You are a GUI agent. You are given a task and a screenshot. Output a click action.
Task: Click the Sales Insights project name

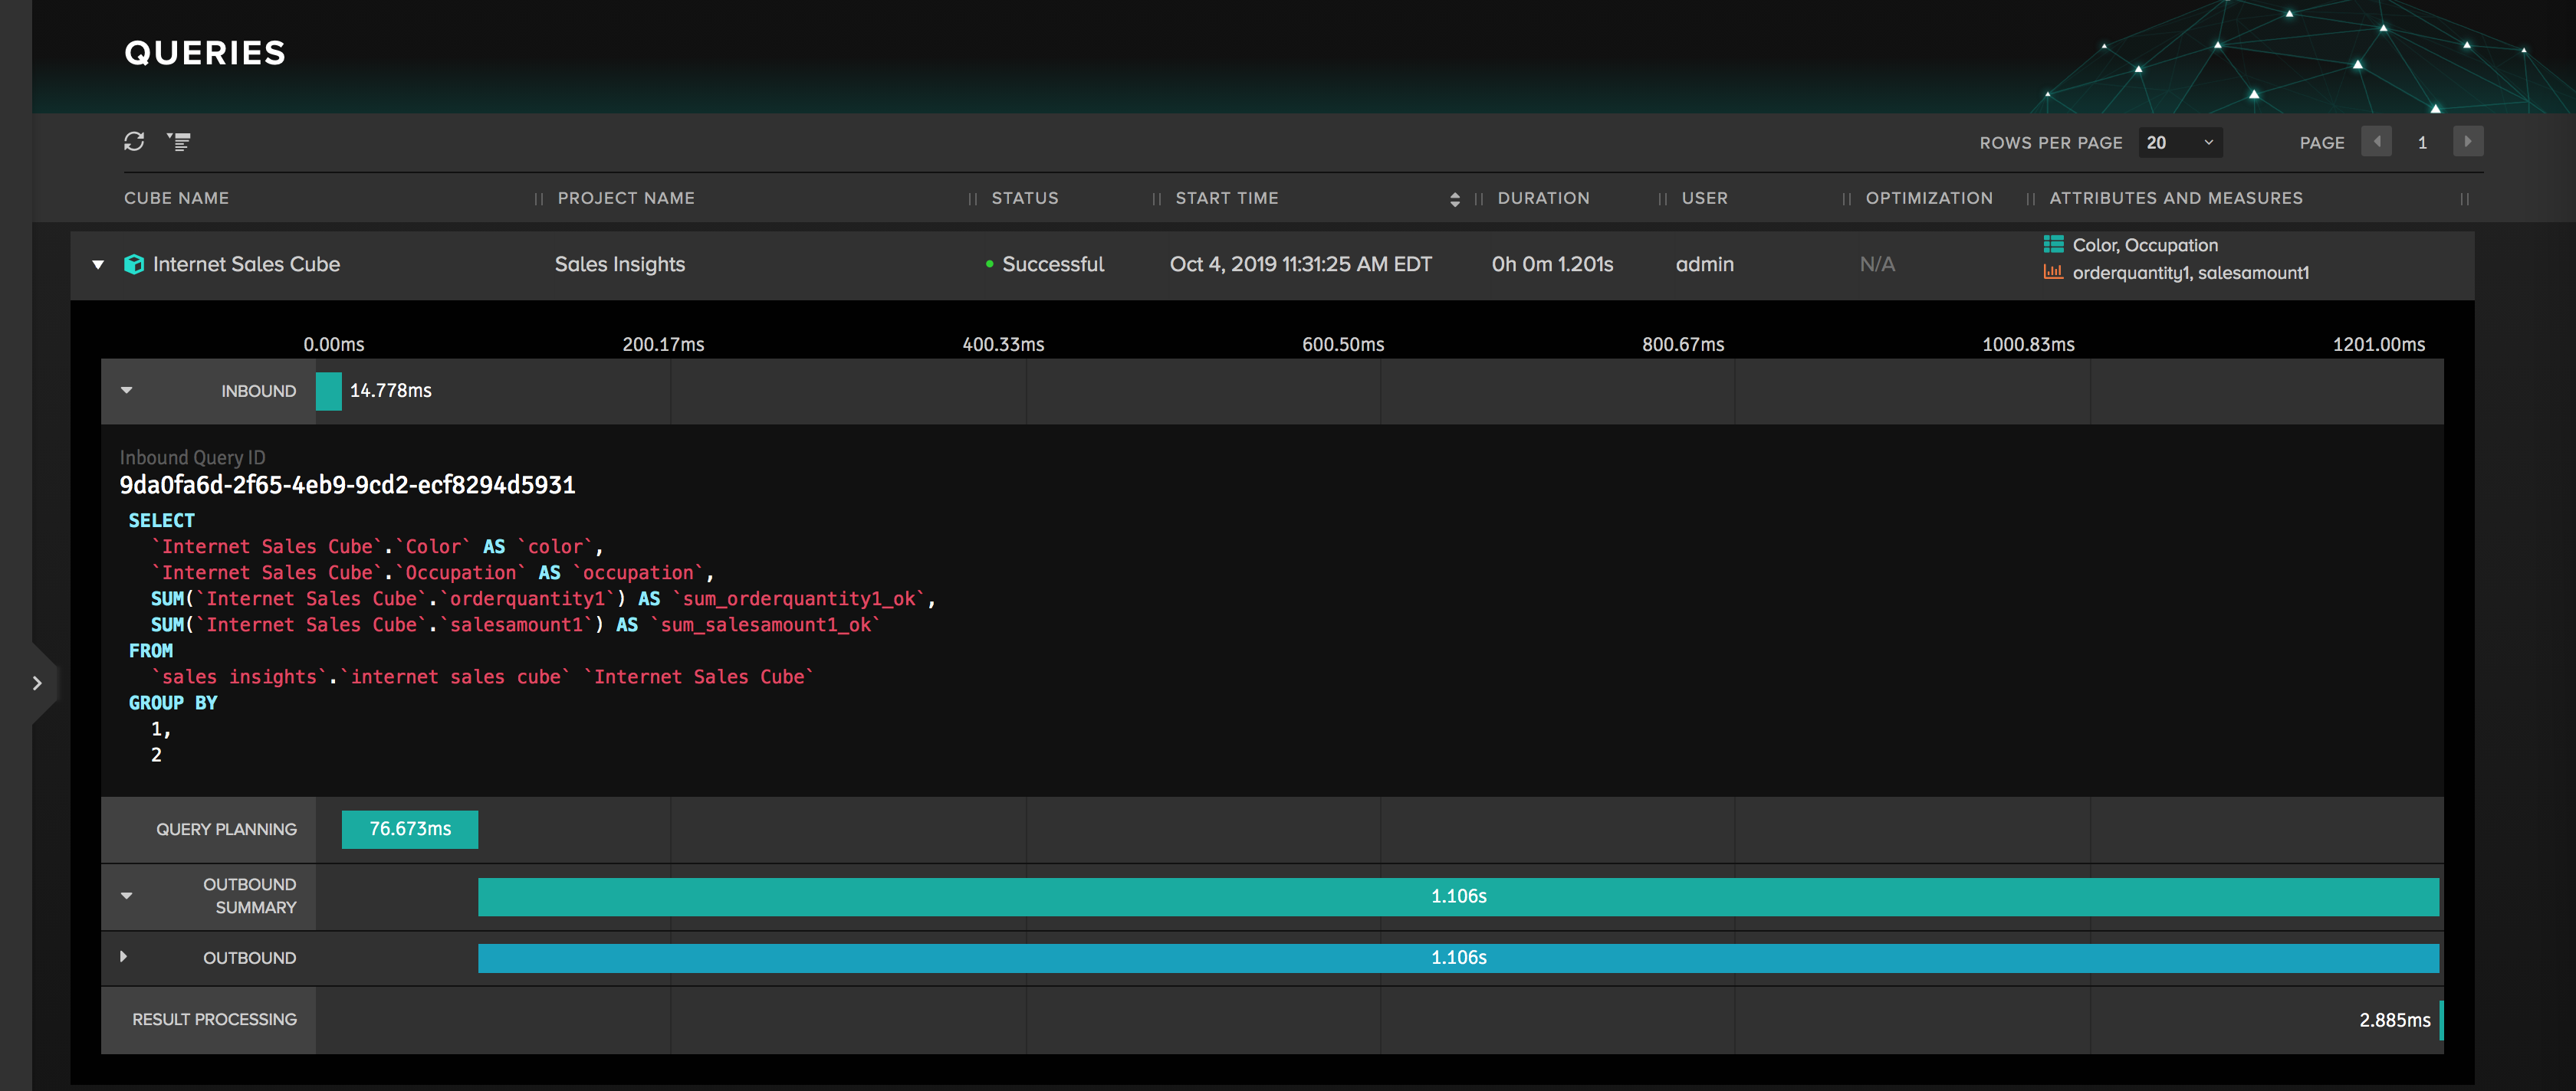pyautogui.click(x=620, y=265)
